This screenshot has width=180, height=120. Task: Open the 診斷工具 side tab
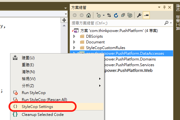[178, 22]
